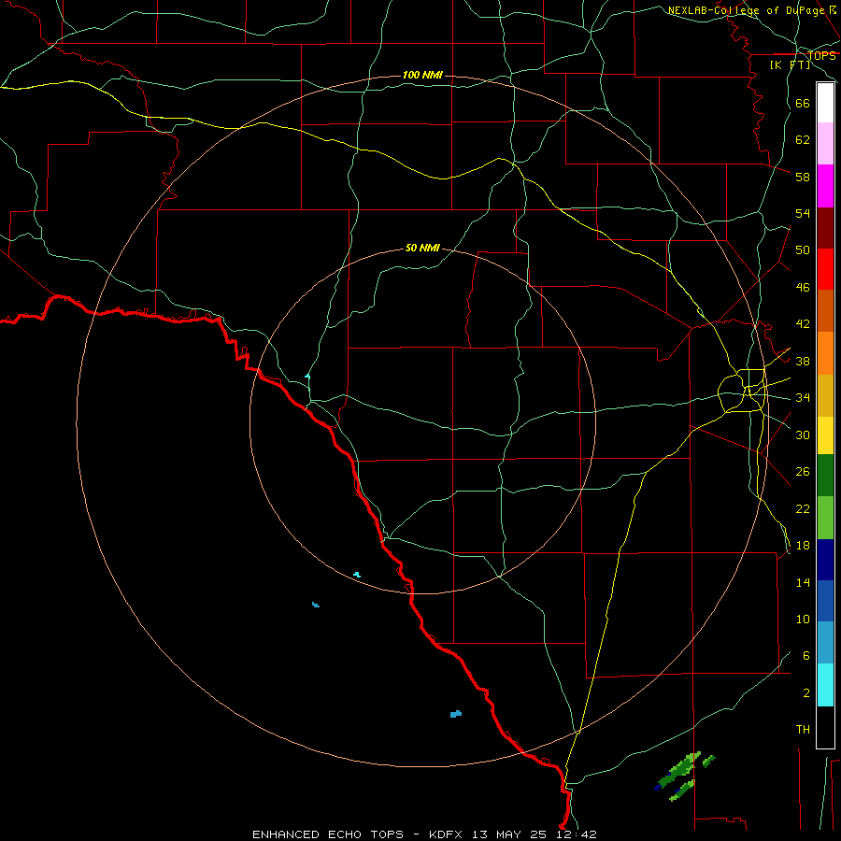Click the light pink legend swatch
This screenshot has width=841, height=841.
click(825, 144)
